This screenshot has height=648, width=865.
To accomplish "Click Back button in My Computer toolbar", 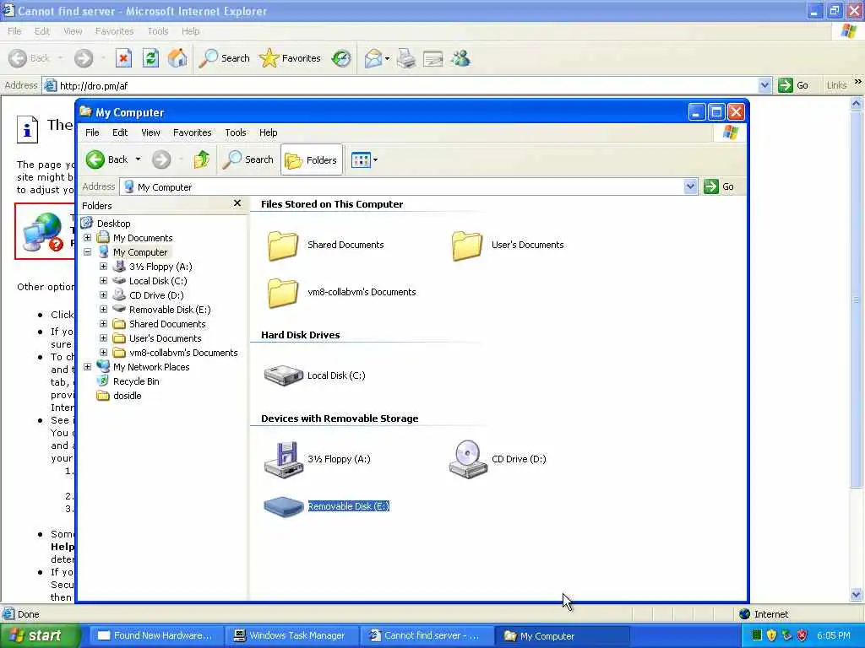I will (x=107, y=159).
